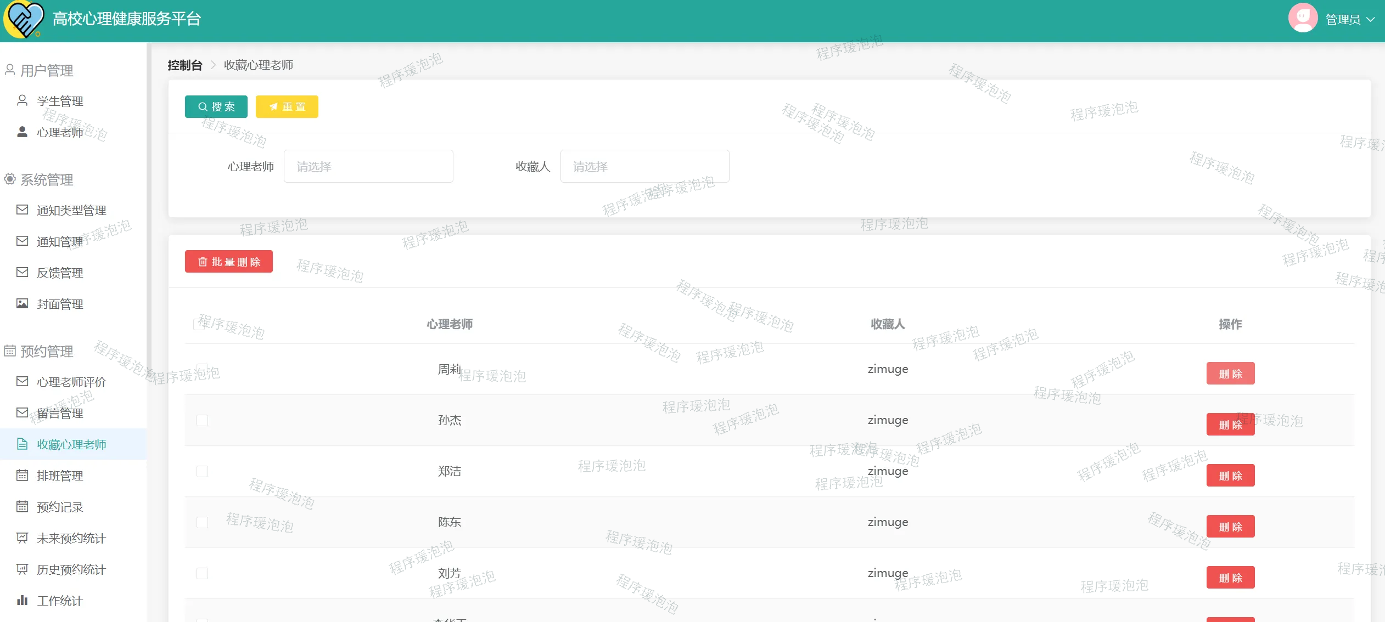This screenshot has height=622, width=1385.
Task: Expand the 管理员 account dropdown arrow
Action: [1371, 20]
